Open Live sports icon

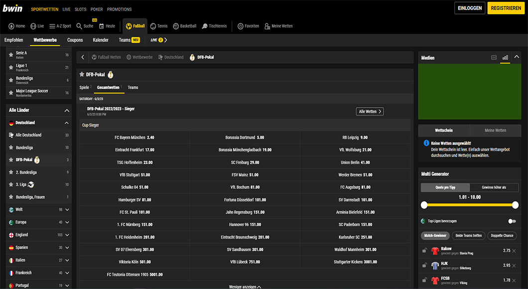(33, 26)
